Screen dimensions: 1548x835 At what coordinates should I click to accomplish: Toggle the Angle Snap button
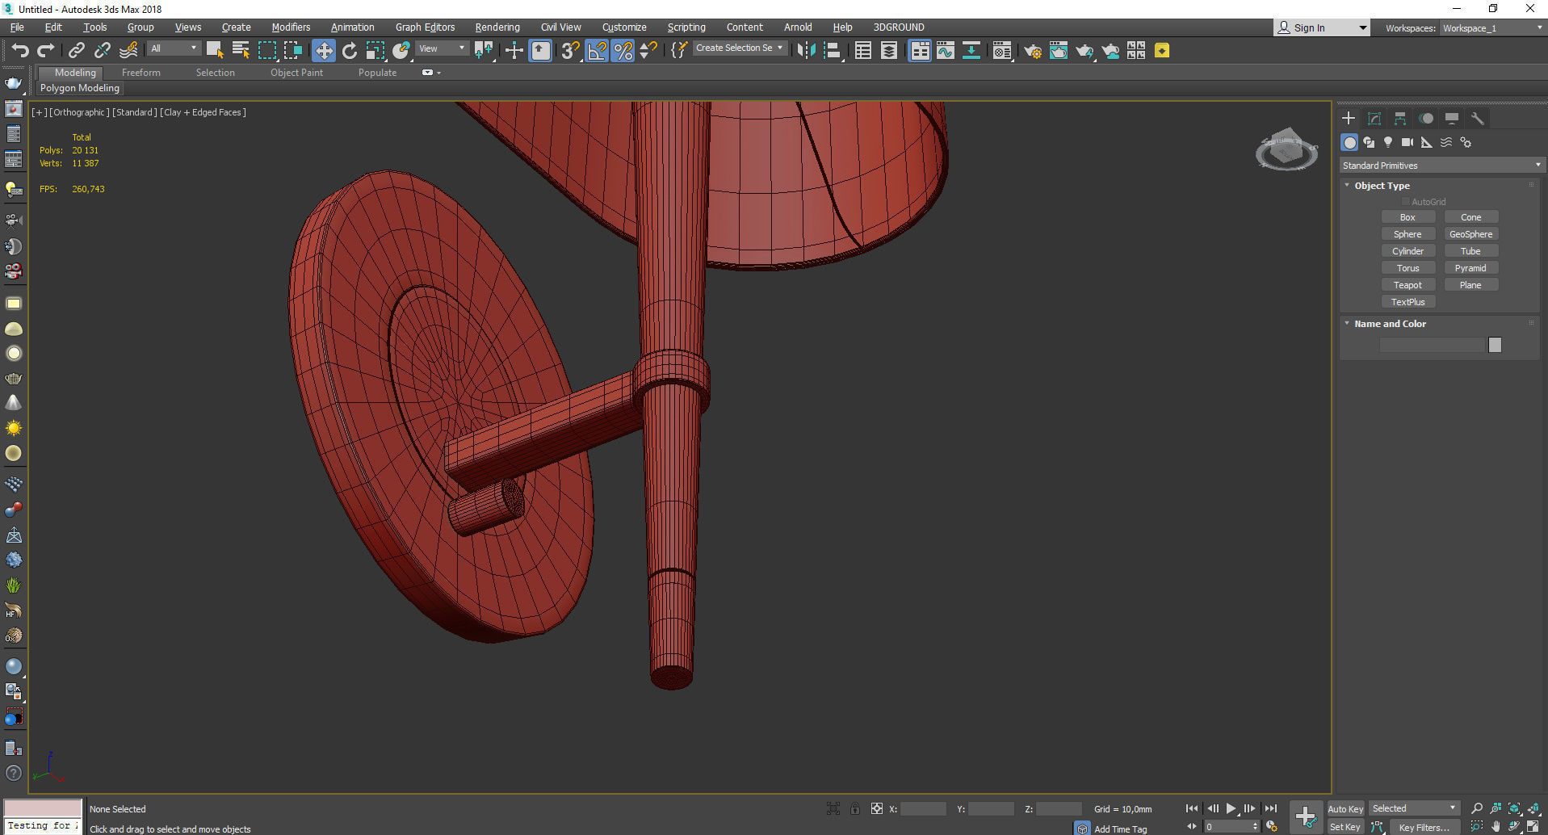597,51
